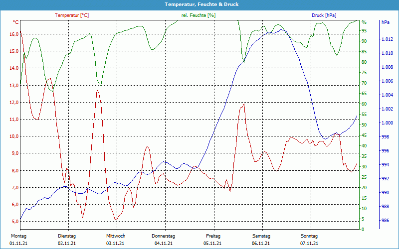Click the 'Sonntag' day label
This screenshot has width=399, height=249.
(309, 236)
